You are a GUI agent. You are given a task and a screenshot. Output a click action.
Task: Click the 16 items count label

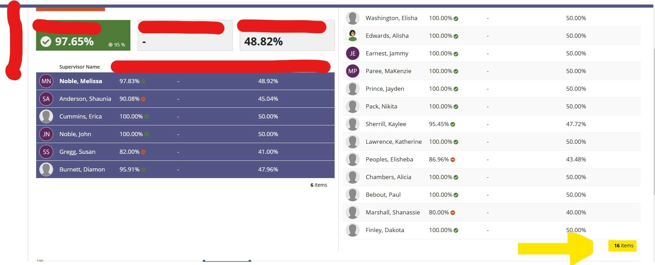(x=624, y=246)
